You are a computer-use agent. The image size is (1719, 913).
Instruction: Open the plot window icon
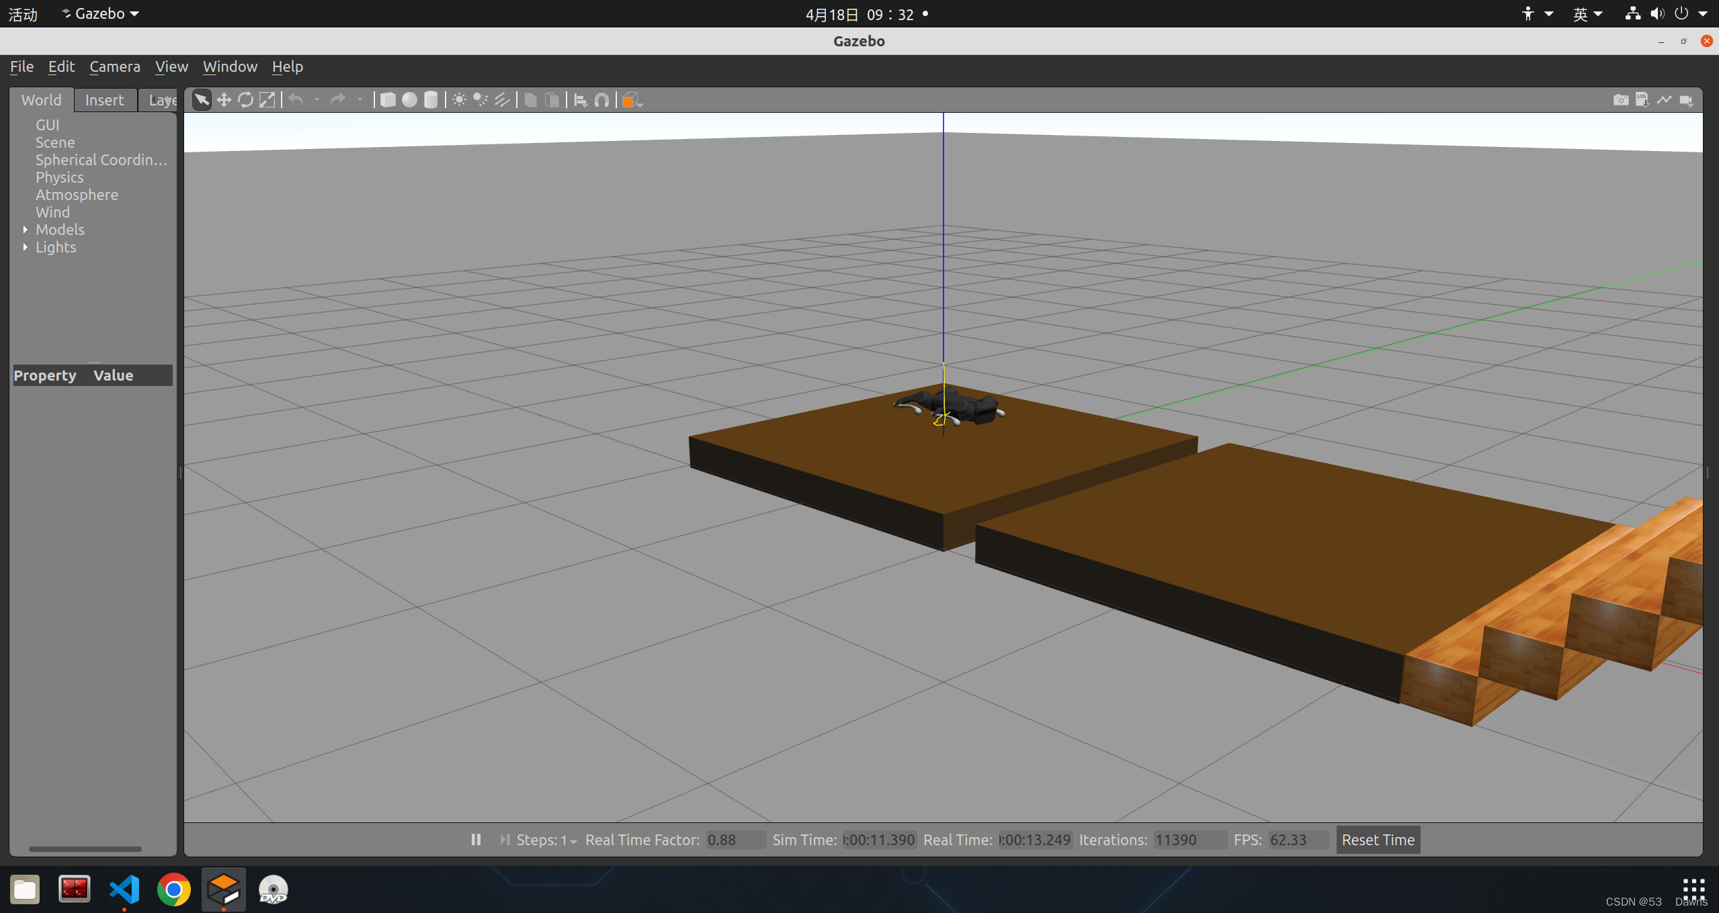coord(1664,100)
